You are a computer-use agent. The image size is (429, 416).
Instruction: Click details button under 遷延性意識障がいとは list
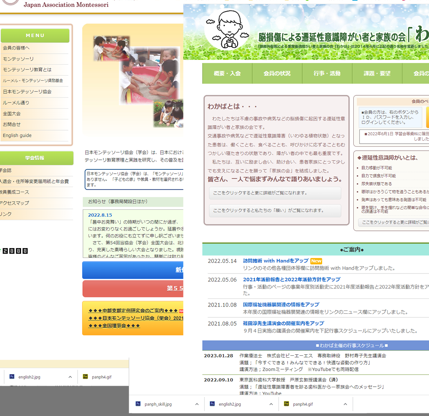[394, 222]
